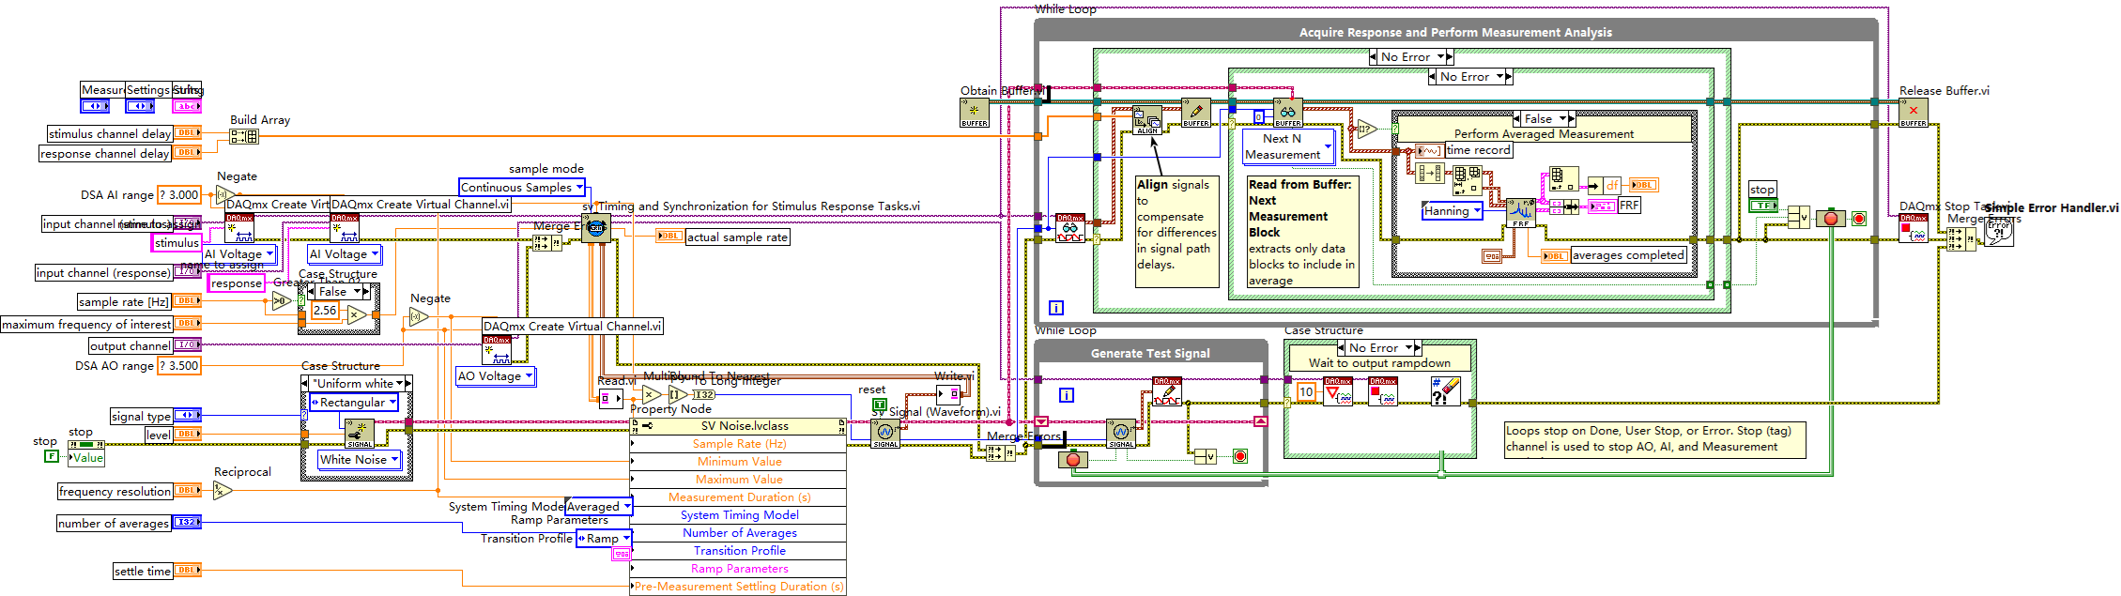The width and height of the screenshot is (2121, 596).
Task: Click the 2.56 numeric constant
Action: tap(325, 311)
